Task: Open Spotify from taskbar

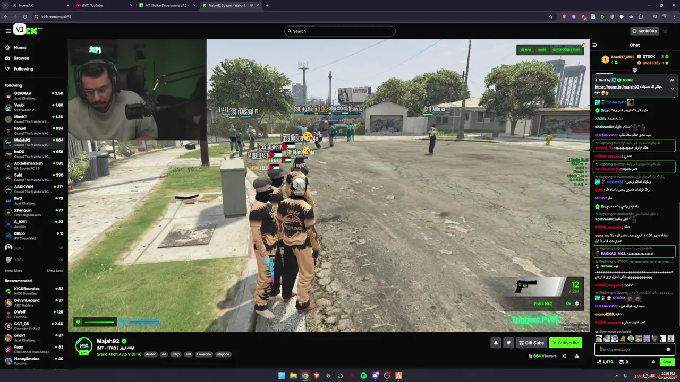Action: point(363,376)
